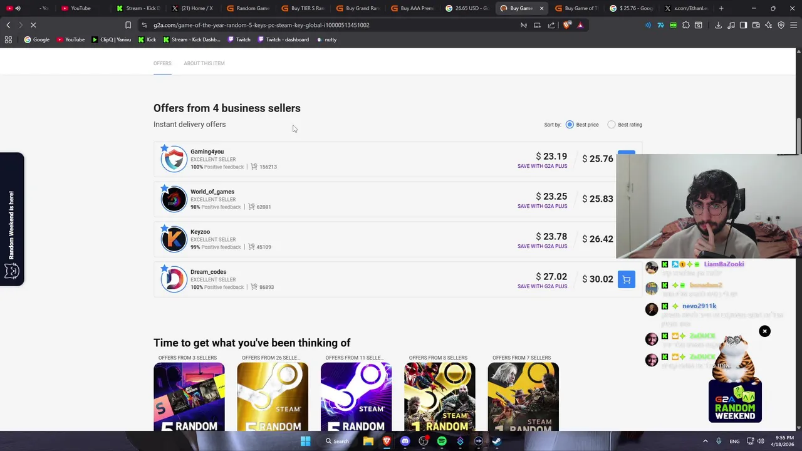Screen dimensions: 802x451
Task: Open a new browser tab with plus
Action: click(721, 8)
